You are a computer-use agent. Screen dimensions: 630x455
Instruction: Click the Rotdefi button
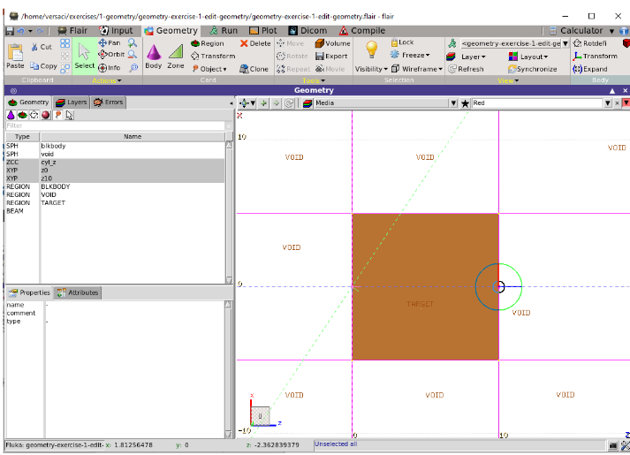coord(590,43)
